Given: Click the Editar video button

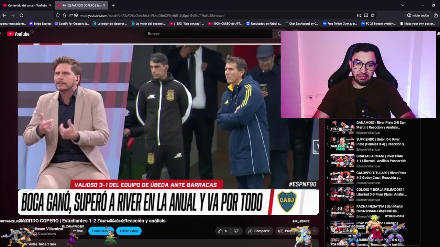Looking at the screenshot, I should [129, 231].
